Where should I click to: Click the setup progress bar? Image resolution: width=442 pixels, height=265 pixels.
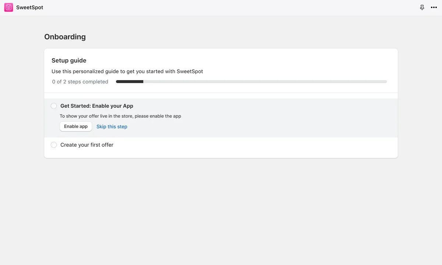point(252,82)
